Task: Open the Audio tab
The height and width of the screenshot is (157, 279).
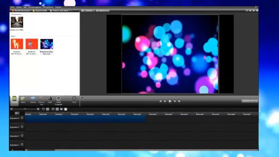Action: [50, 100]
